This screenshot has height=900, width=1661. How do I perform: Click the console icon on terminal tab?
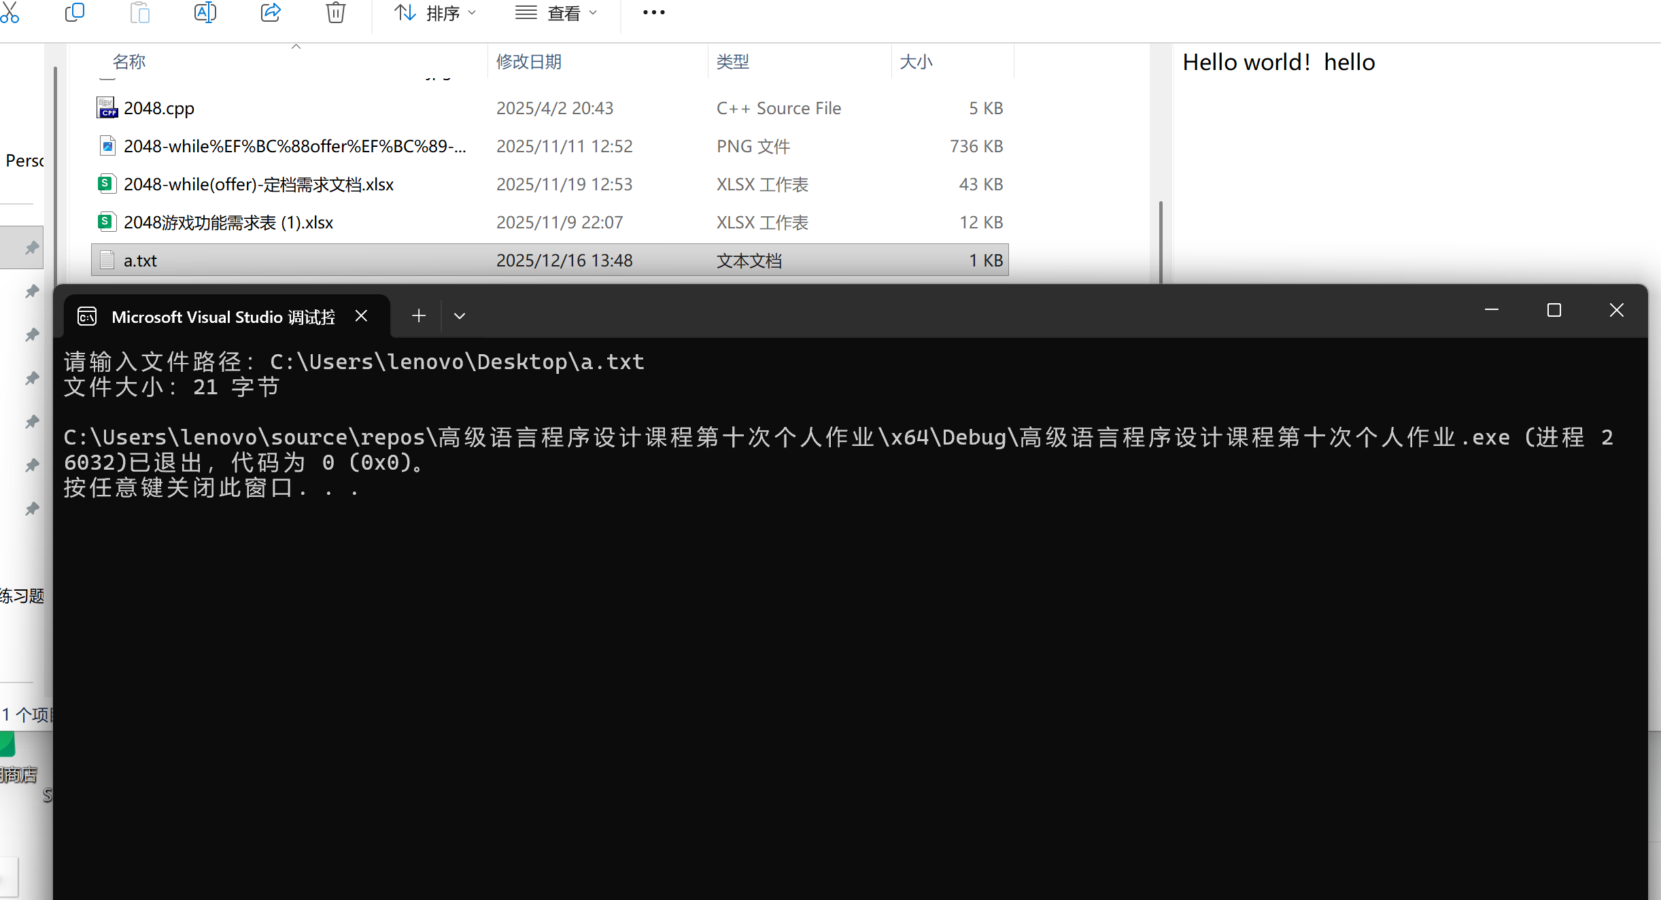87,317
